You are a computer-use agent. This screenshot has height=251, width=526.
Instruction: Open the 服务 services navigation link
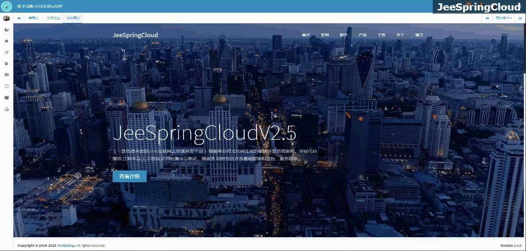[x=344, y=35]
